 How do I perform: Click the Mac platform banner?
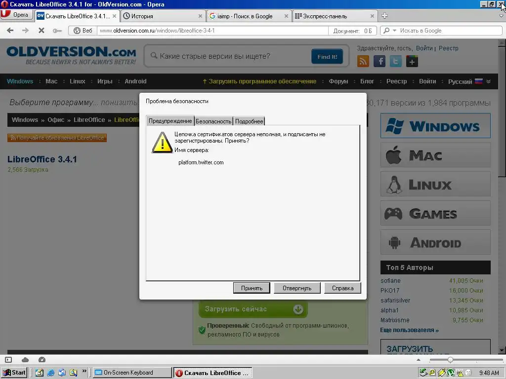coord(435,154)
